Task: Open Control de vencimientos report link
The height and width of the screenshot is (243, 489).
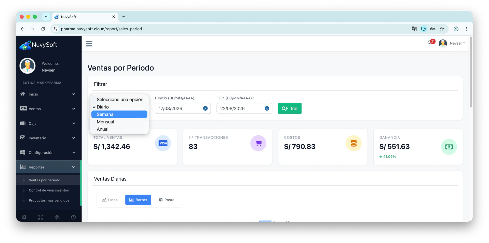Action: pos(49,190)
